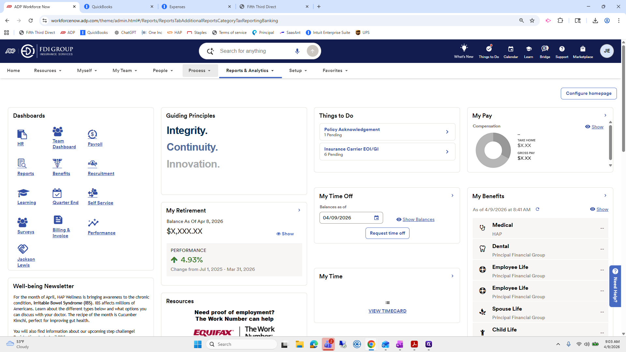Open the Payroll dashboard icon
Screen dimensions: 626x352
tap(93, 134)
